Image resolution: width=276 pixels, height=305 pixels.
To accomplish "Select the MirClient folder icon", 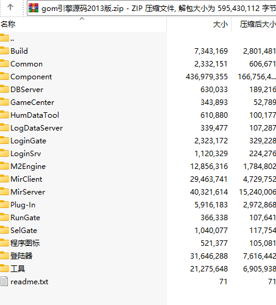I will 4,179.
